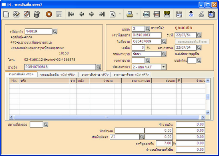Screen dimensions: 219x156
Task: Click the yellow display toolbar icon
Action: (167, 14)
